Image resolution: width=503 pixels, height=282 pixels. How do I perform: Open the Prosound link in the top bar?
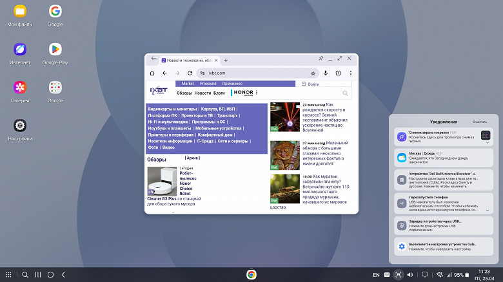pyautogui.click(x=208, y=84)
